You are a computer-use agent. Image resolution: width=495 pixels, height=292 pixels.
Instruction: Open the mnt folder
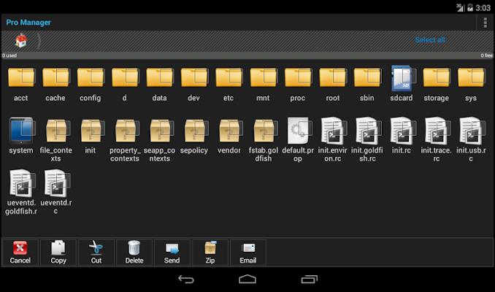pyautogui.click(x=263, y=84)
